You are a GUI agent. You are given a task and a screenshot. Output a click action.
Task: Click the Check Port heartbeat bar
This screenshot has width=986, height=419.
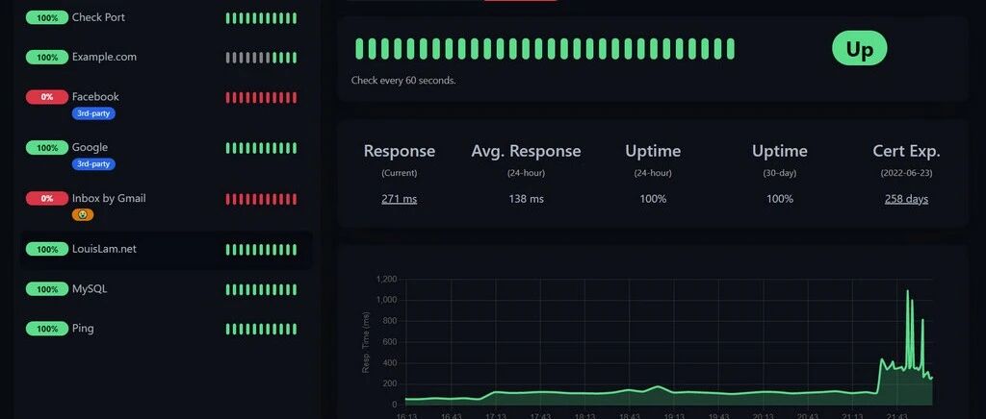[261, 18]
